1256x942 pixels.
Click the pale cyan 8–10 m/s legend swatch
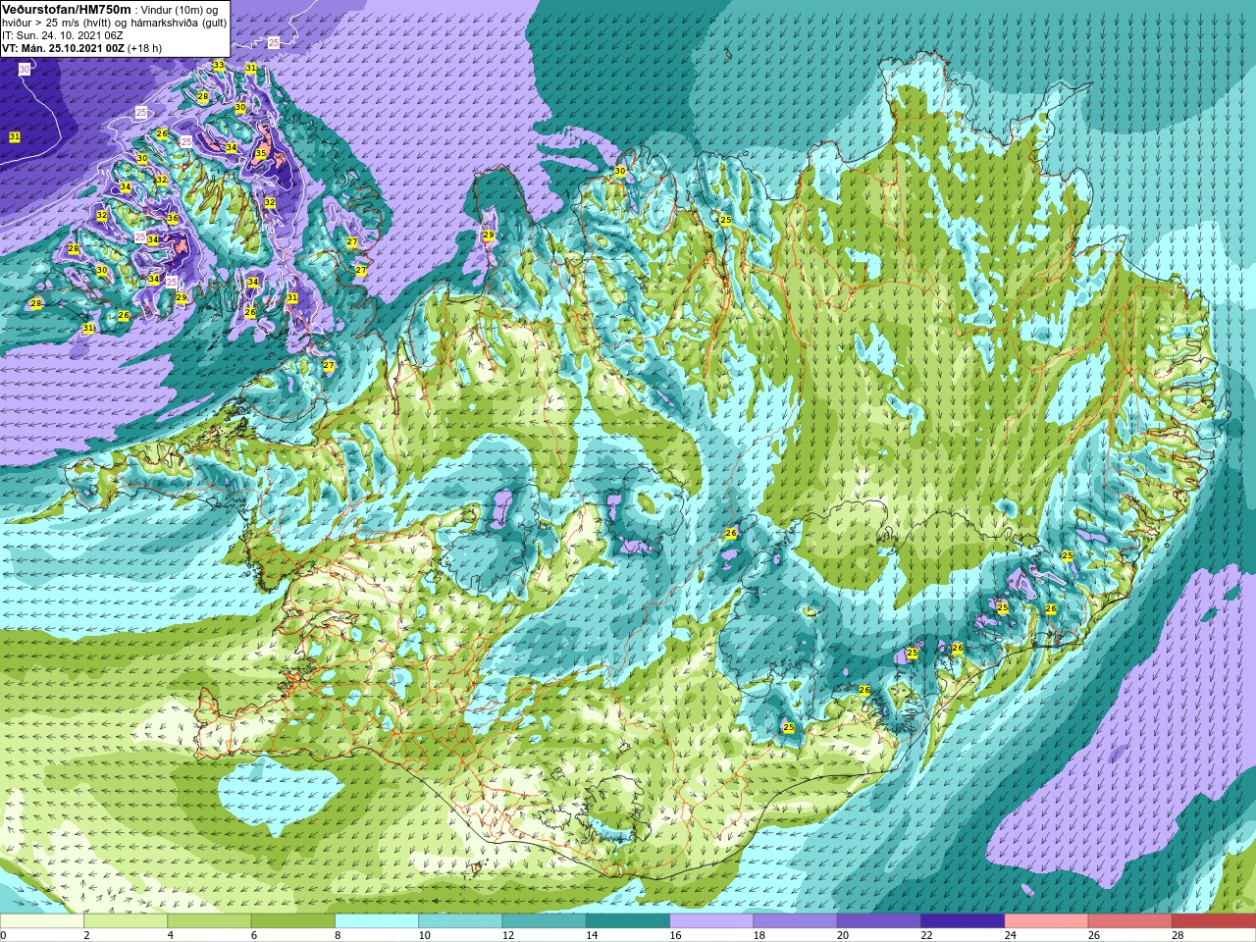377,921
